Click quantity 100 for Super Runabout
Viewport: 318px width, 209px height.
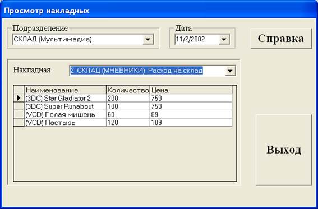coord(128,106)
